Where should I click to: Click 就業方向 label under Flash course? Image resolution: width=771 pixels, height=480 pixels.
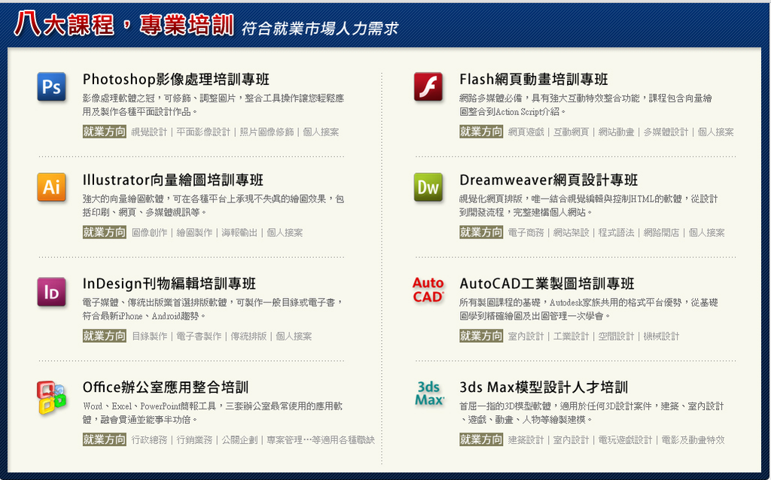tap(481, 132)
